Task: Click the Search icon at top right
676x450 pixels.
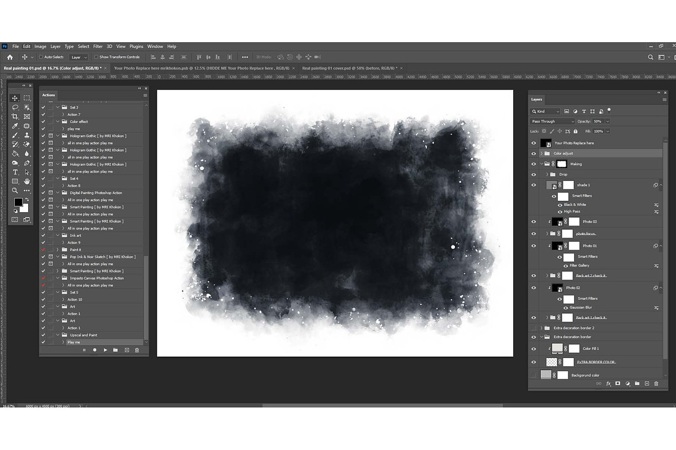Action: 651,57
